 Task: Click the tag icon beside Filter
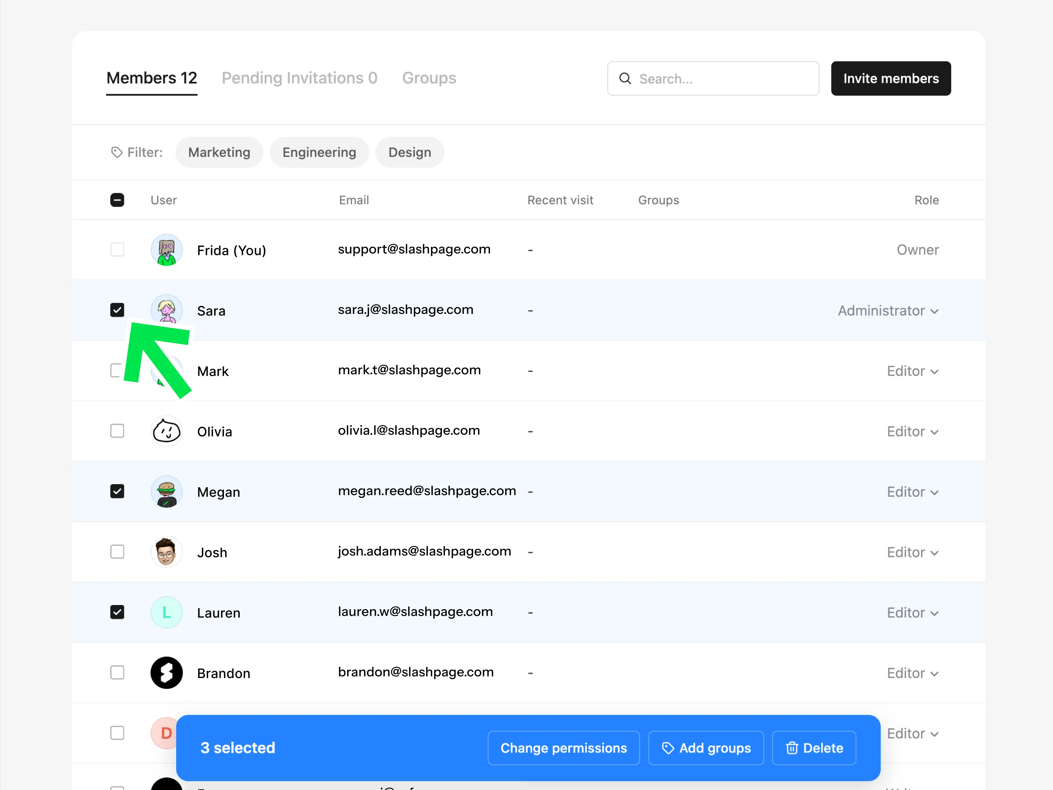click(117, 152)
